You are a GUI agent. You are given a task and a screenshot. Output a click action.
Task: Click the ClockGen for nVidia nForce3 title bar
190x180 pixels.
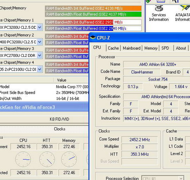click(44, 107)
